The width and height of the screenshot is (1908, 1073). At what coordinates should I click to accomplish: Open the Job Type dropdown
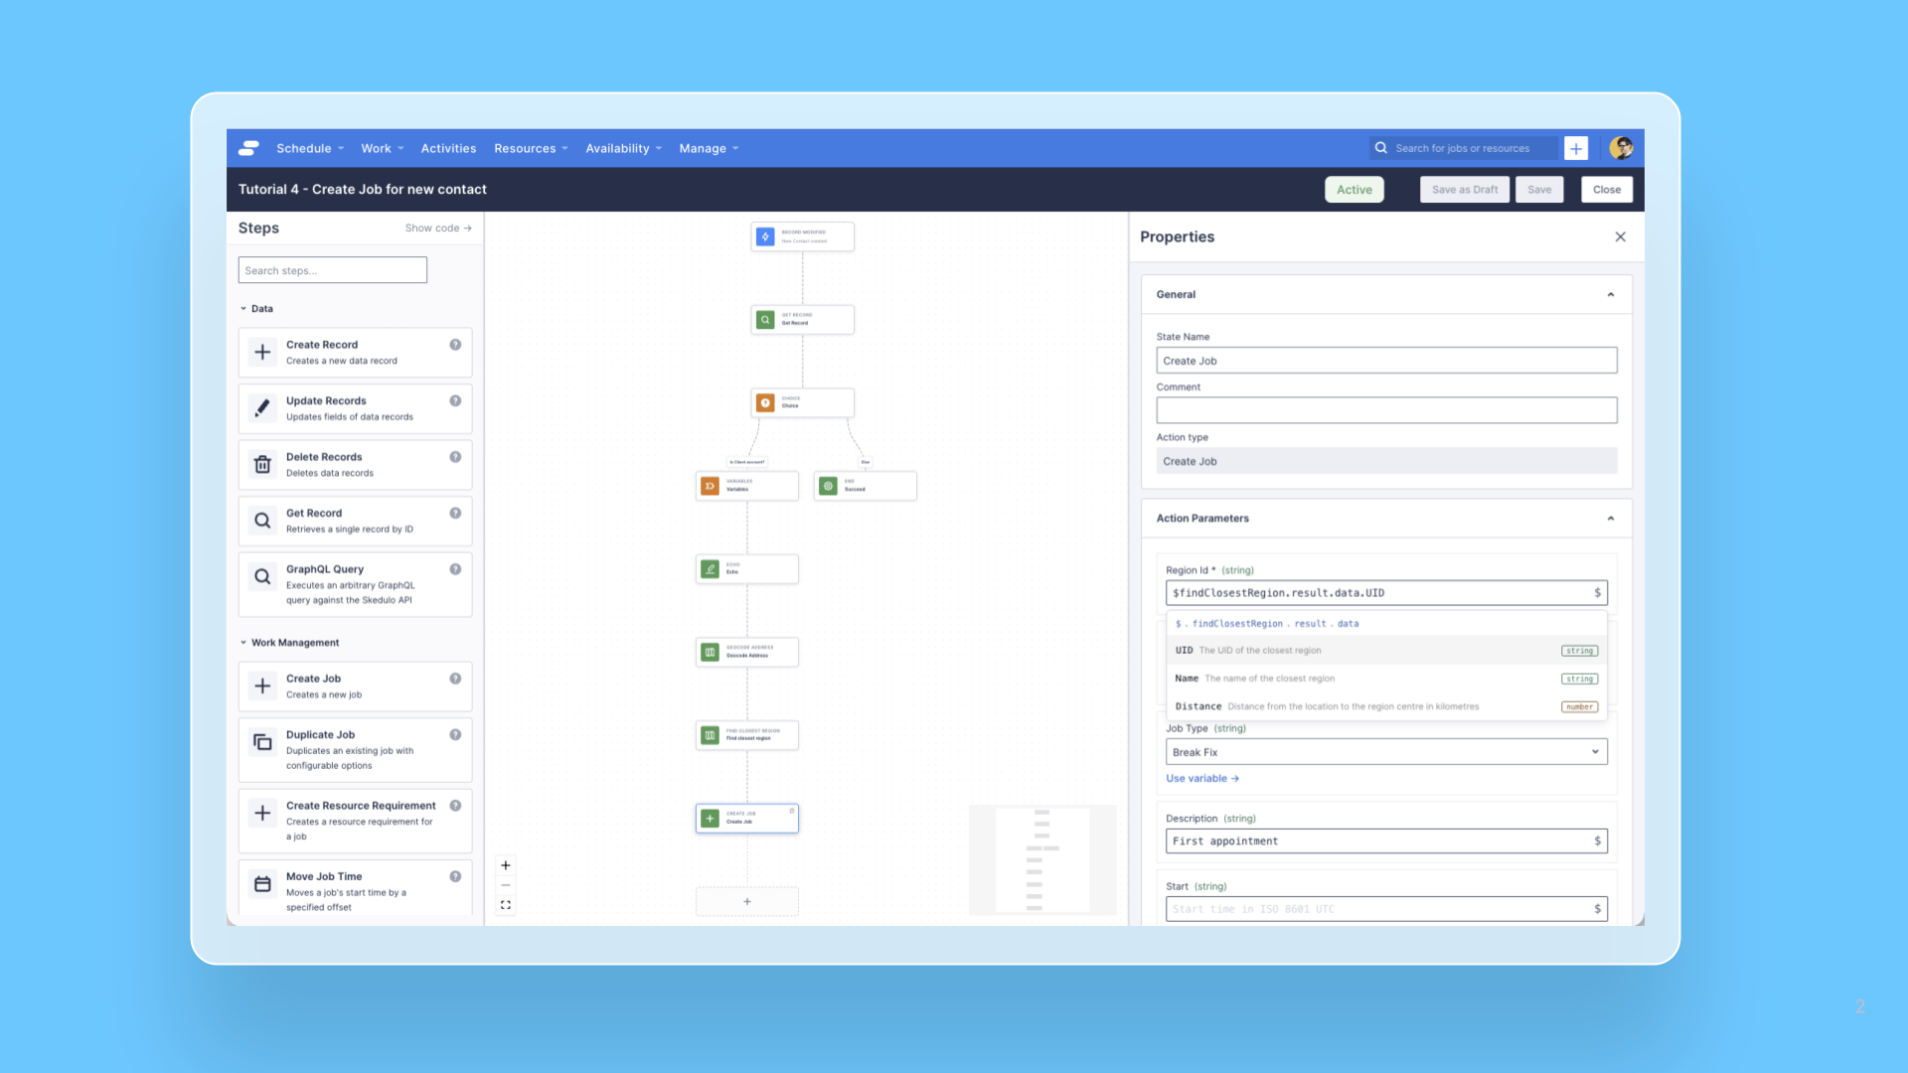tap(1386, 752)
